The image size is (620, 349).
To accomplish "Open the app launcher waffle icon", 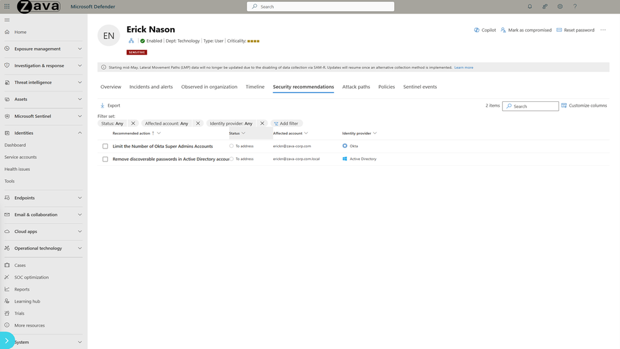I will point(7,6).
